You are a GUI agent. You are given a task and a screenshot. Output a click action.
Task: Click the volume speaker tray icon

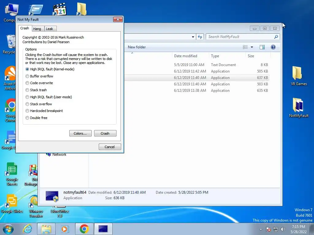[283, 229]
